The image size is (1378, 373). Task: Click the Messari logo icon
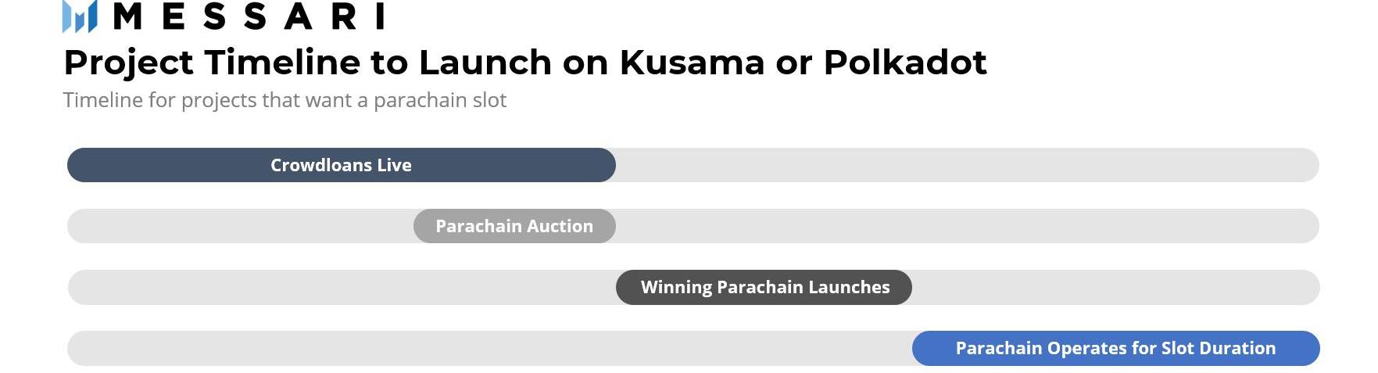[x=80, y=16]
